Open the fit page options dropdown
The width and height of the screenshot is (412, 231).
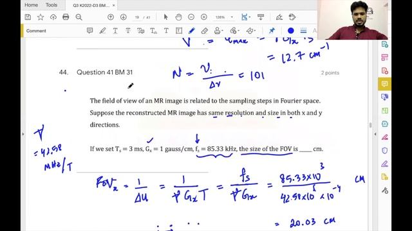click(x=246, y=17)
